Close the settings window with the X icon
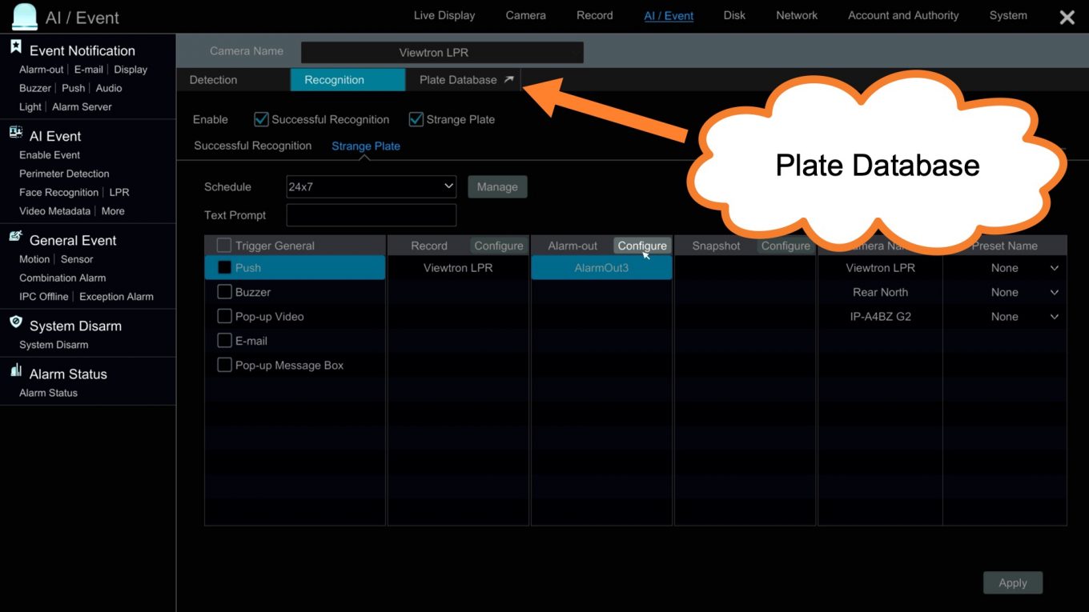The height and width of the screenshot is (612, 1089). [x=1067, y=18]
